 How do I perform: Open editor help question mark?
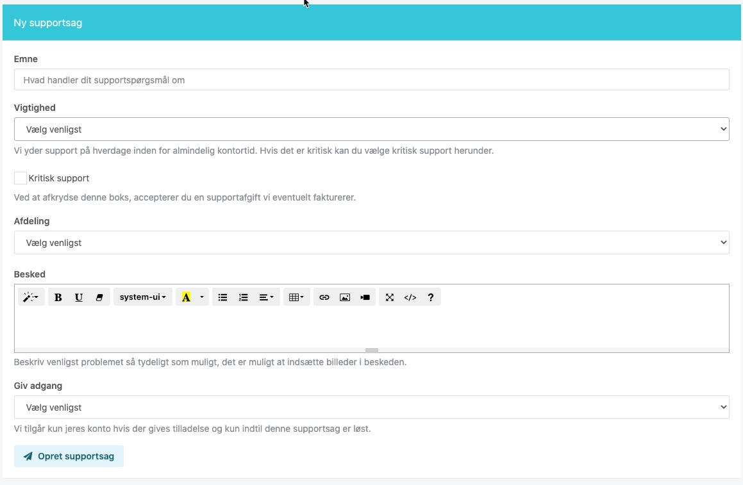pyautogui.click(x=431, y=297)
